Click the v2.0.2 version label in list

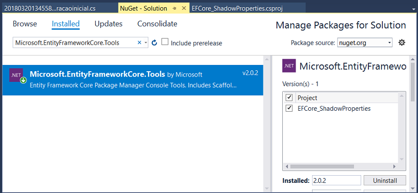point(250,73)
